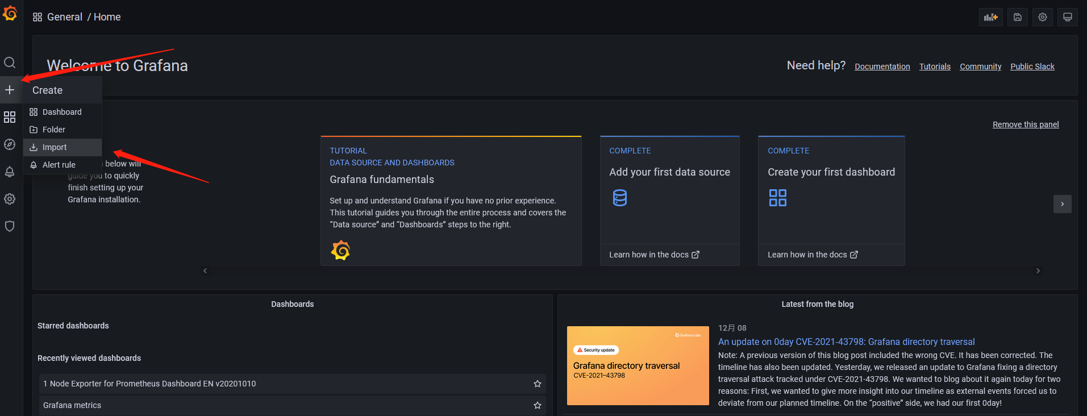This screenshot has height=416, width=1087.
Task: Select Alert rule from the Create menu
Action: (63, 165)
